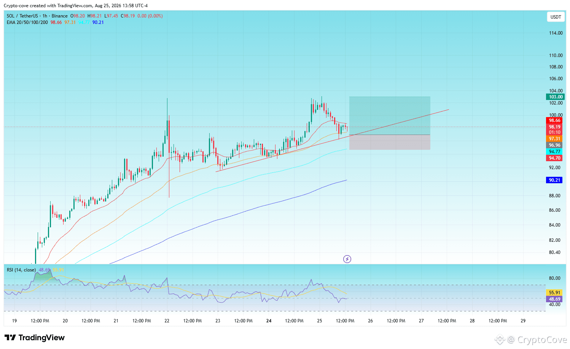Click the 88.00 price axis tick
Screen dimensions: 570x349
coord(554,196)
